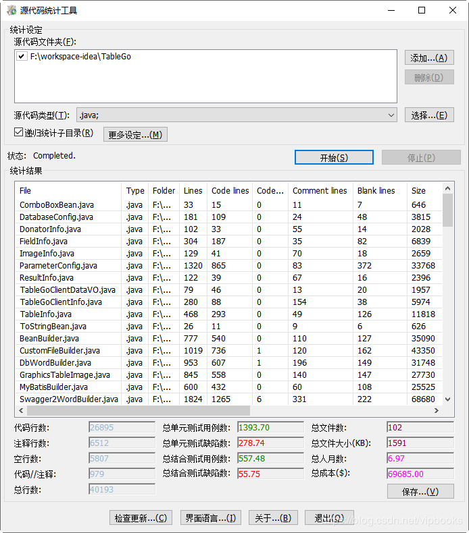Open the 关于...(B) about dialog

(273, 517)
